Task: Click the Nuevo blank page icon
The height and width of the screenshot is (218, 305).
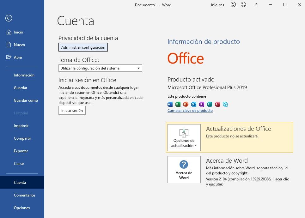Action: (9, 45)
